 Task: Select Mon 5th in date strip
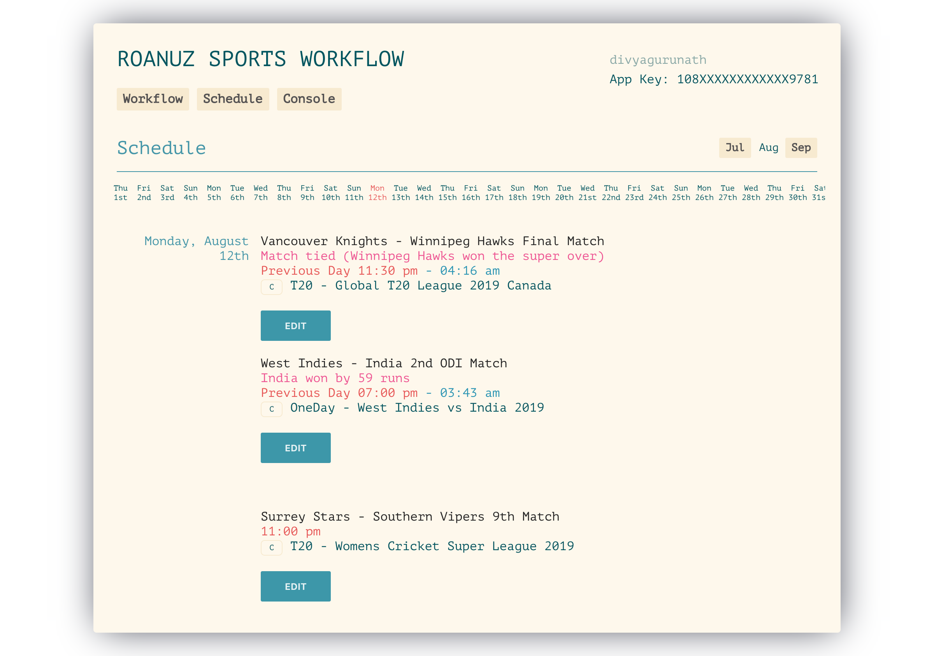214,193
